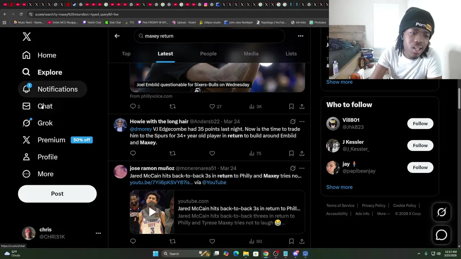Screen dimensions: 461x259
Task: Click the Post button
Action: (57, 194)
